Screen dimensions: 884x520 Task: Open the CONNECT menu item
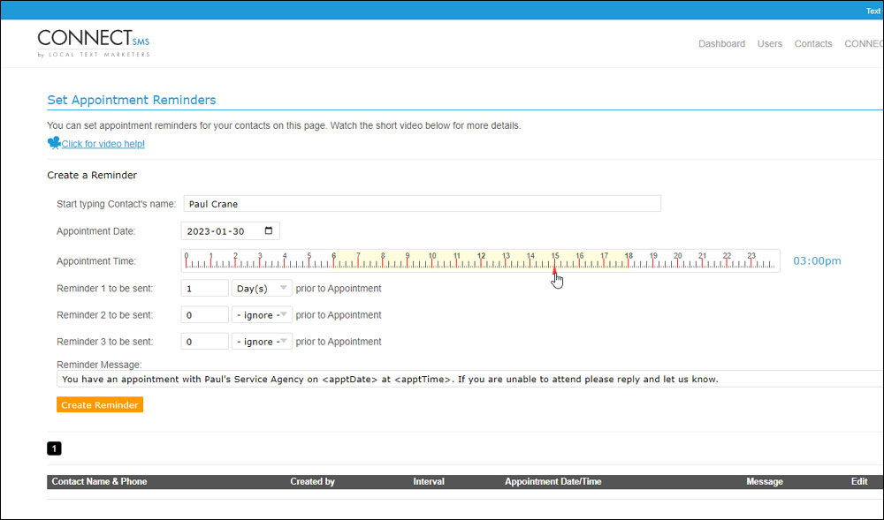click(864, 43)
